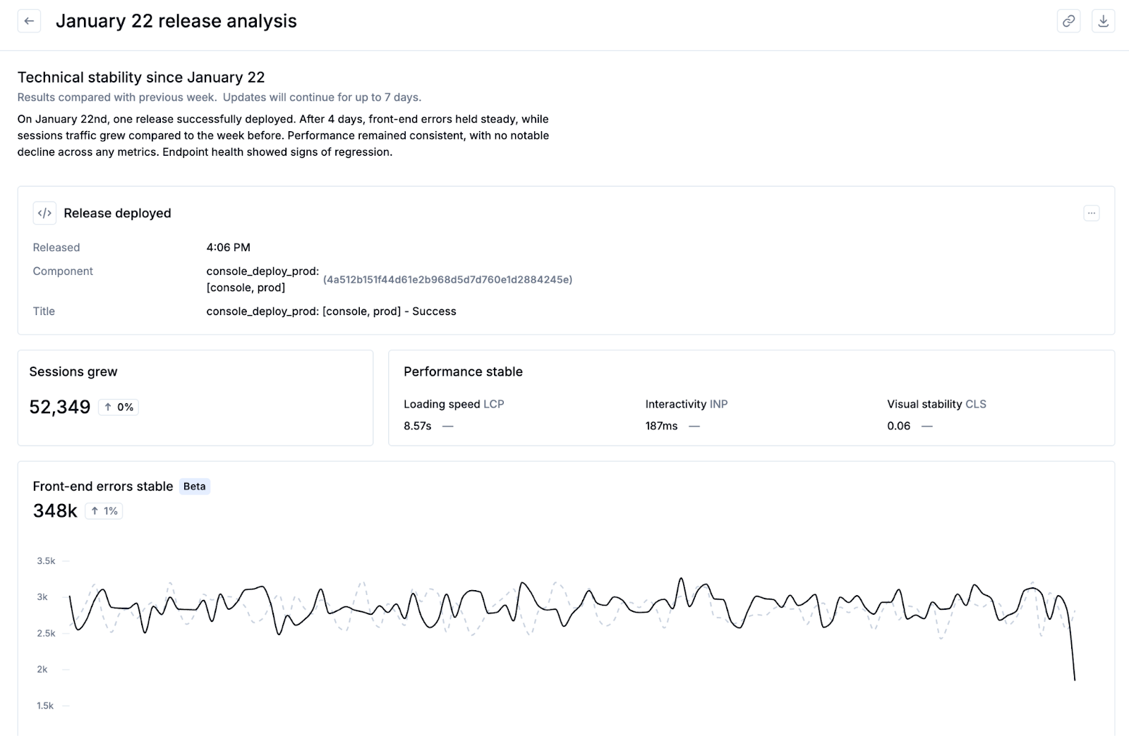The image size is (1129, 736).
Task: Select the Visual stability CLS metric
Action: 936,404
